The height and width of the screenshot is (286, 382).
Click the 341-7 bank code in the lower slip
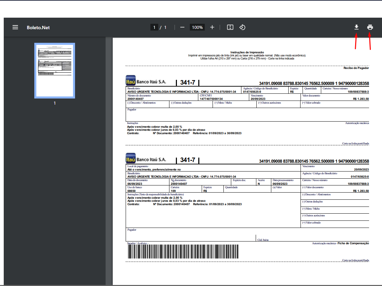187,160
